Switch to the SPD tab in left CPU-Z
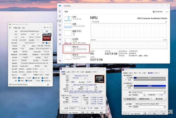 [x=78, y=72]
